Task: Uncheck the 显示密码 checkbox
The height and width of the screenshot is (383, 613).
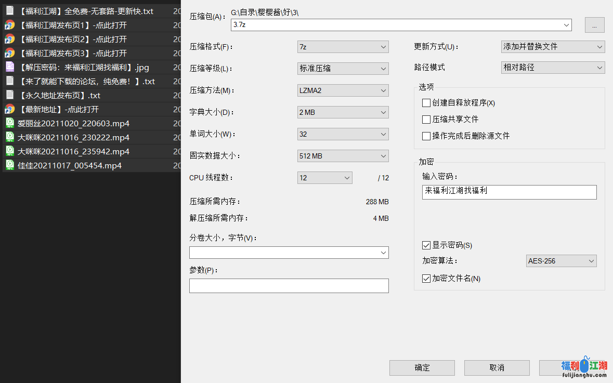Action: click(x=426, y=245)
